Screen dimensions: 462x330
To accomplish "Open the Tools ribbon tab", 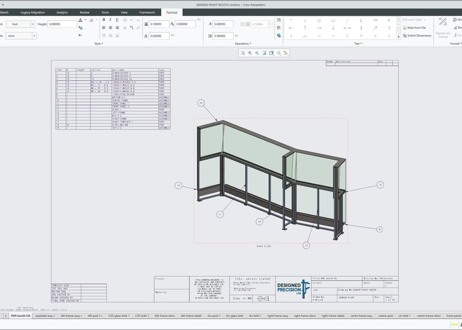I will (105, 13).
